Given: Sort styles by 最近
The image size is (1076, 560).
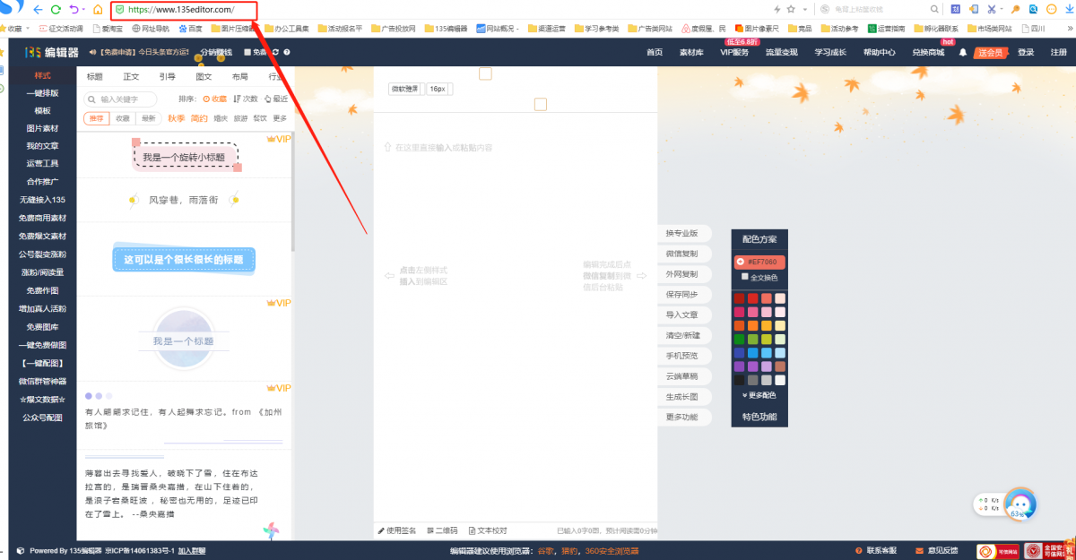Looking at the screenshot, I should click(276, 99).
